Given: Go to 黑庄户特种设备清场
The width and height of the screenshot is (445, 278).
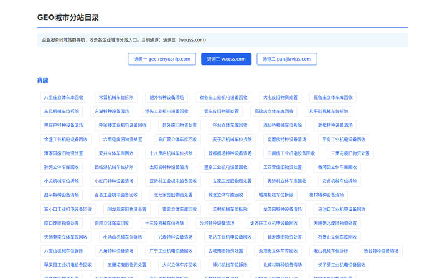Looking at the screenshot, I should click(63, 125).
